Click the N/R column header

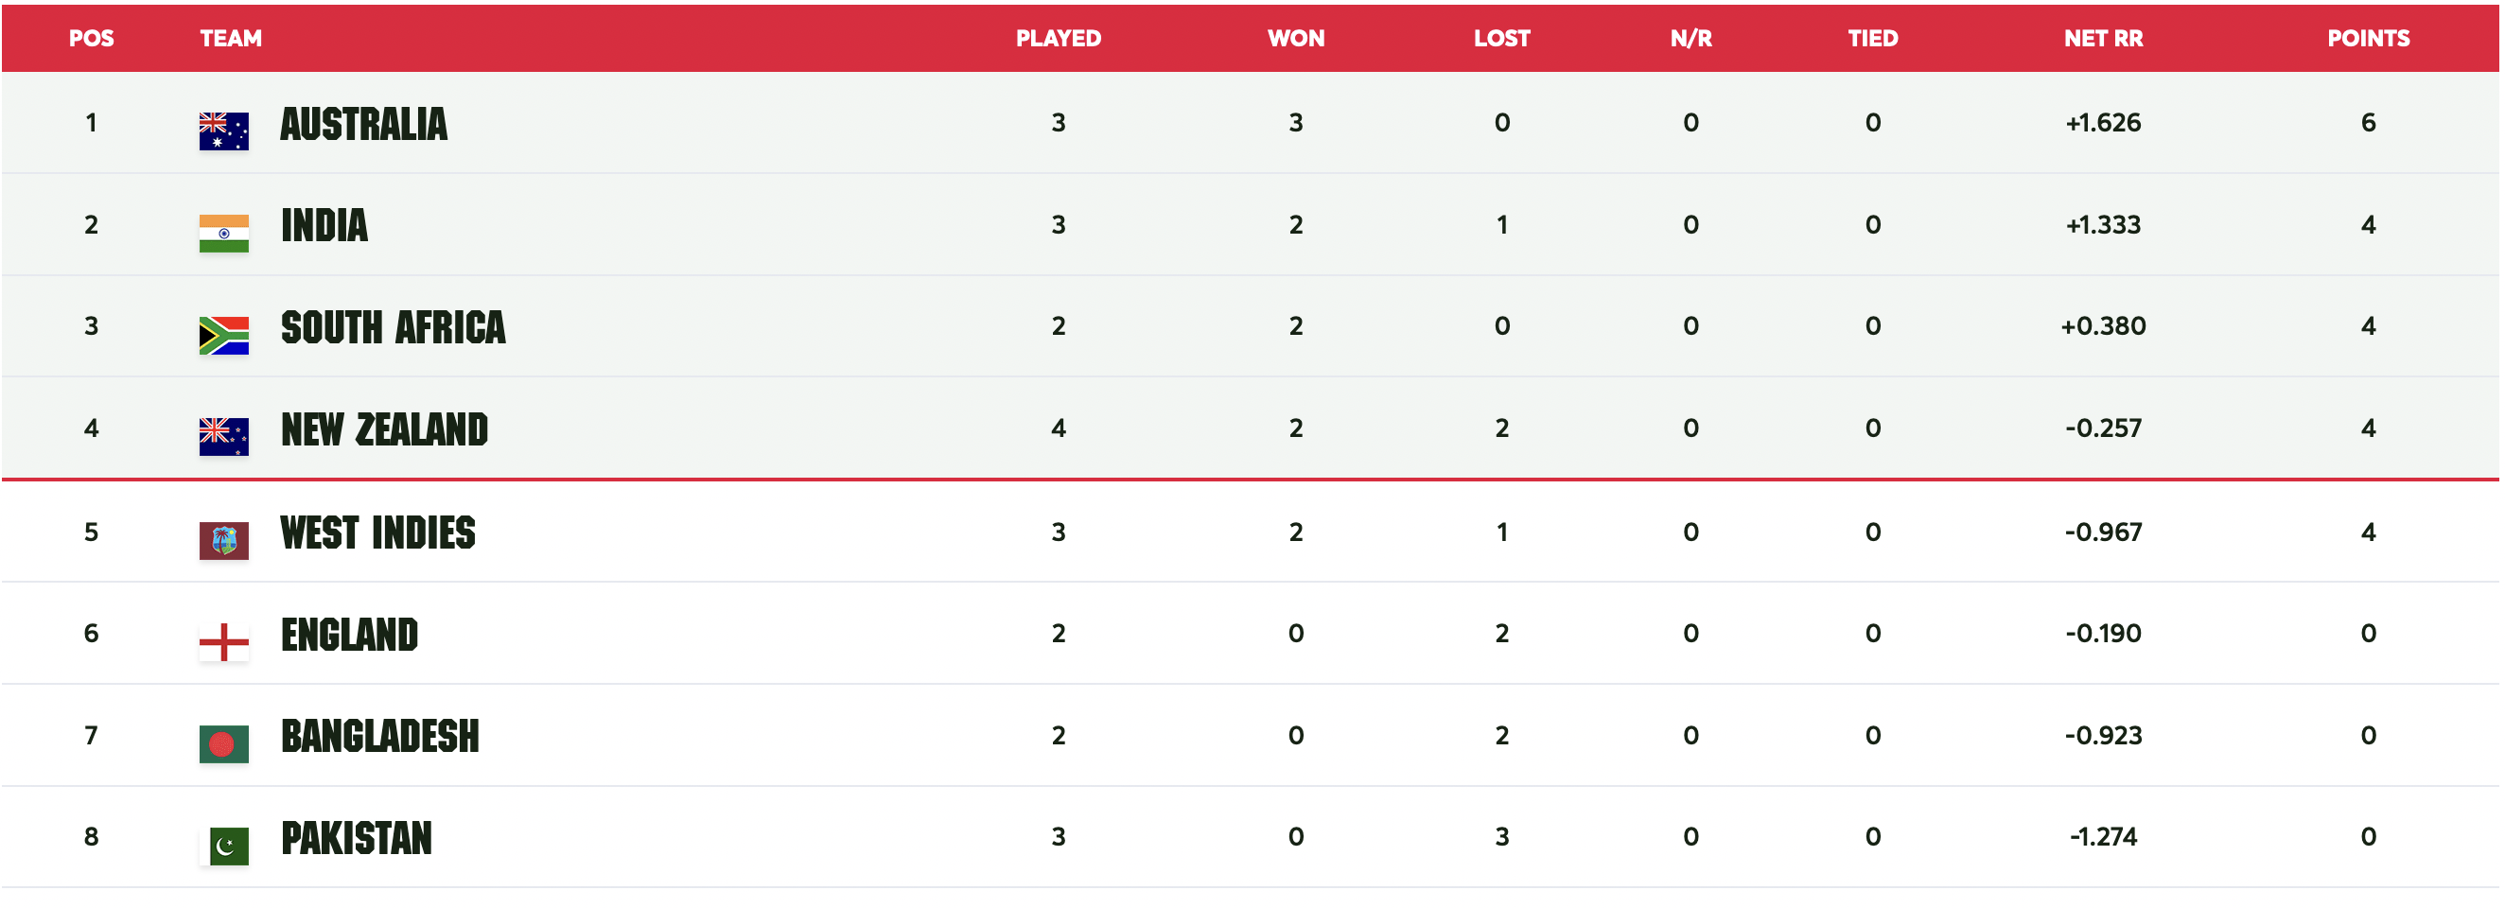click(x=1690, y=39)
